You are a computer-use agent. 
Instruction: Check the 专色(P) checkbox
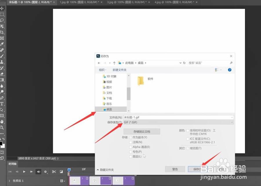(131, 152)
